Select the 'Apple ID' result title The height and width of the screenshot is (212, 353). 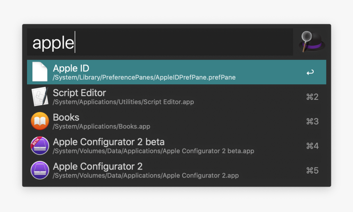(71, 68)
